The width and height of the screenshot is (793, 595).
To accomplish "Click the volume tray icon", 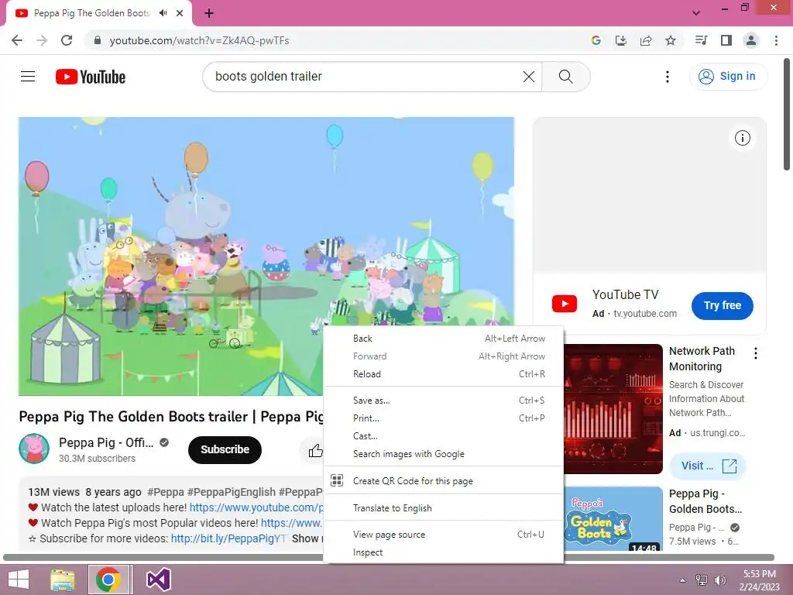I will [x=719, y=580].
